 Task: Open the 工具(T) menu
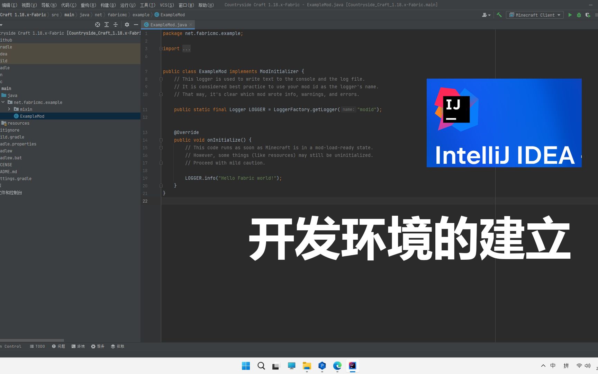[147, 5]
